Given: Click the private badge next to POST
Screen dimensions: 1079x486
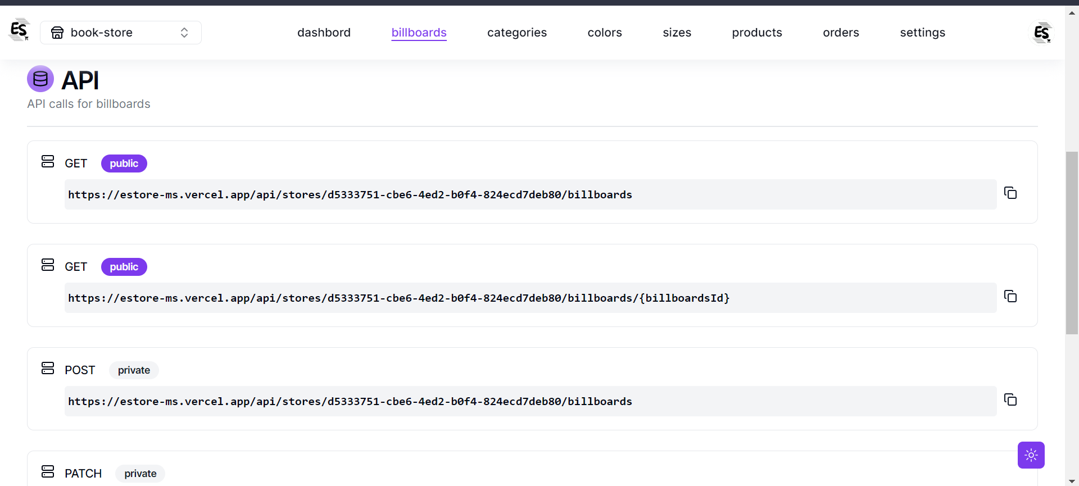Looking at the screenshot, I should [x=134, y=370].
